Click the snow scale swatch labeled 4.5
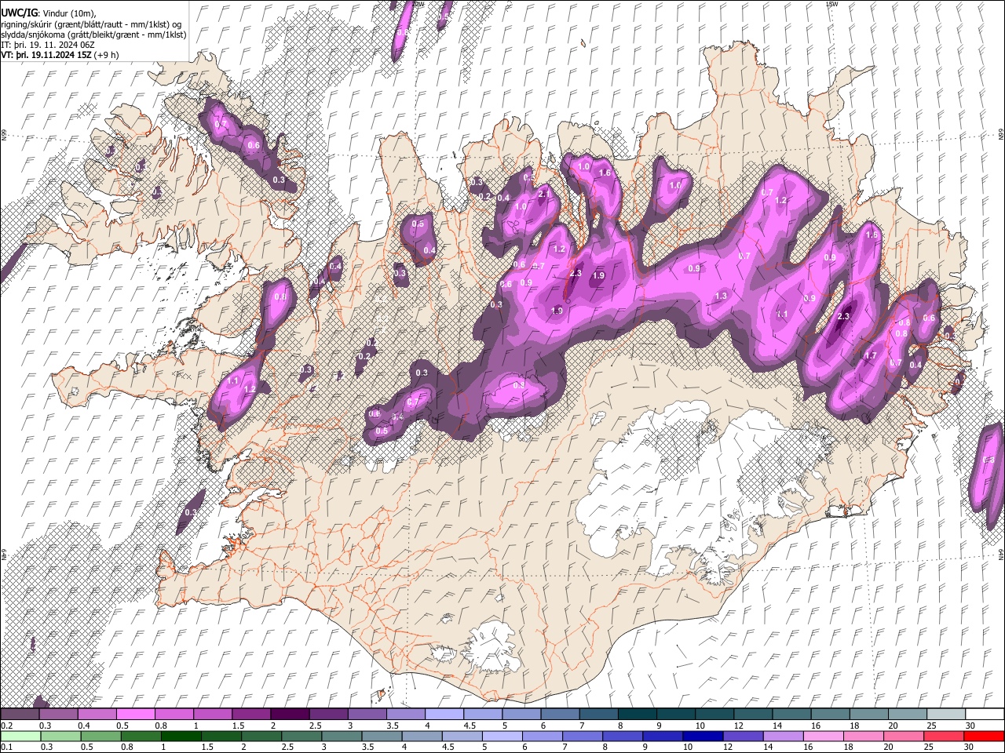Viewport: 1005px width, 753px height. click(x=481, y=714)
